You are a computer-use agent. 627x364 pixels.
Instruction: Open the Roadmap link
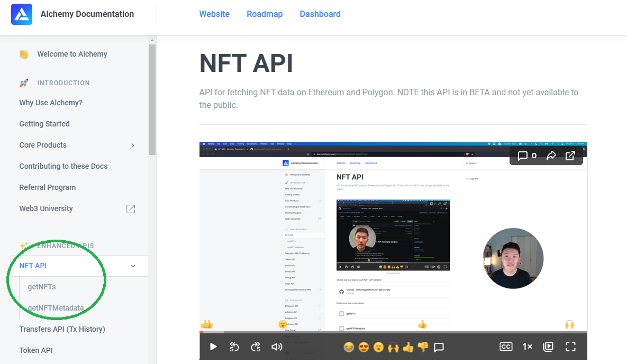click(265, 14)
